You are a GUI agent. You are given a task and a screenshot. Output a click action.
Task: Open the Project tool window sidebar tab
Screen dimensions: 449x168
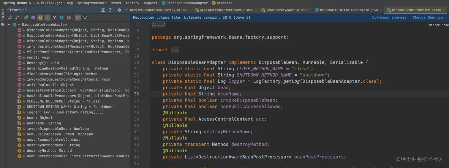click(x=3, y=18)
